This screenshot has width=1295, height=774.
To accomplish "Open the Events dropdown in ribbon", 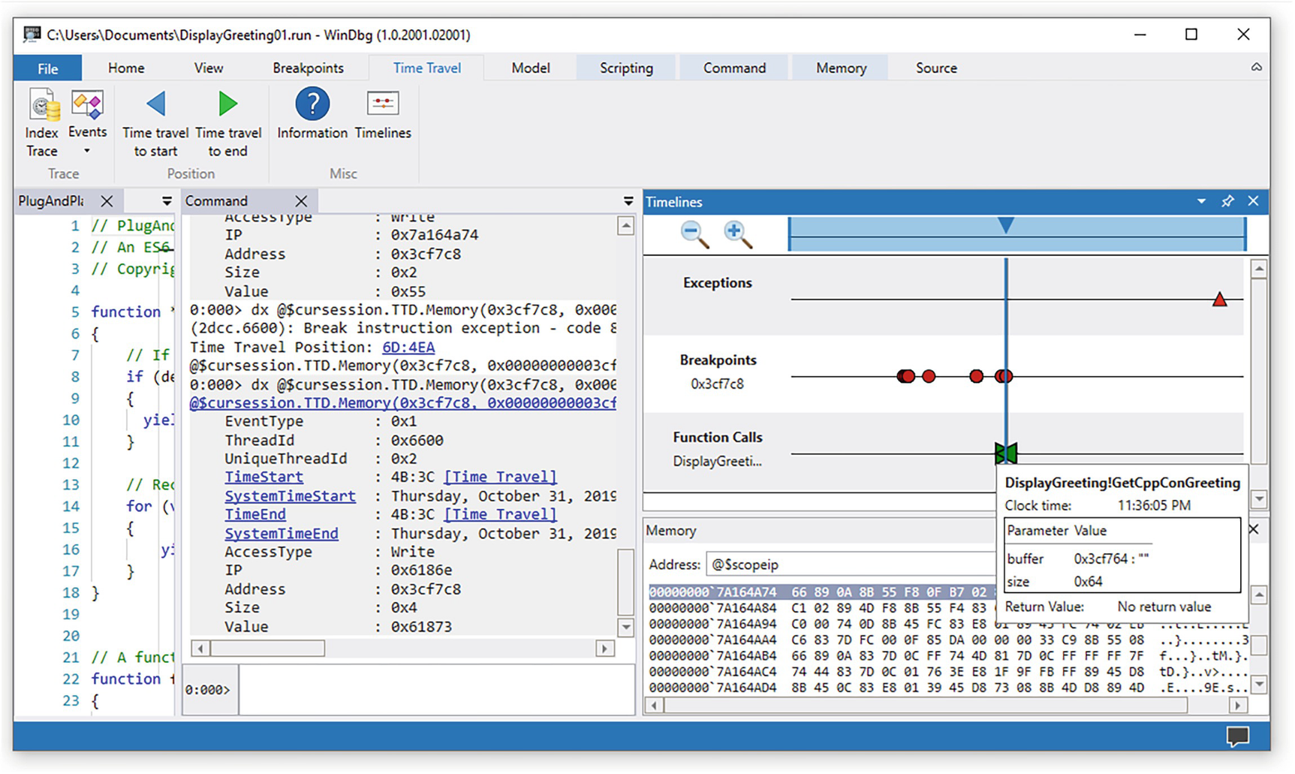I will 87,151.
